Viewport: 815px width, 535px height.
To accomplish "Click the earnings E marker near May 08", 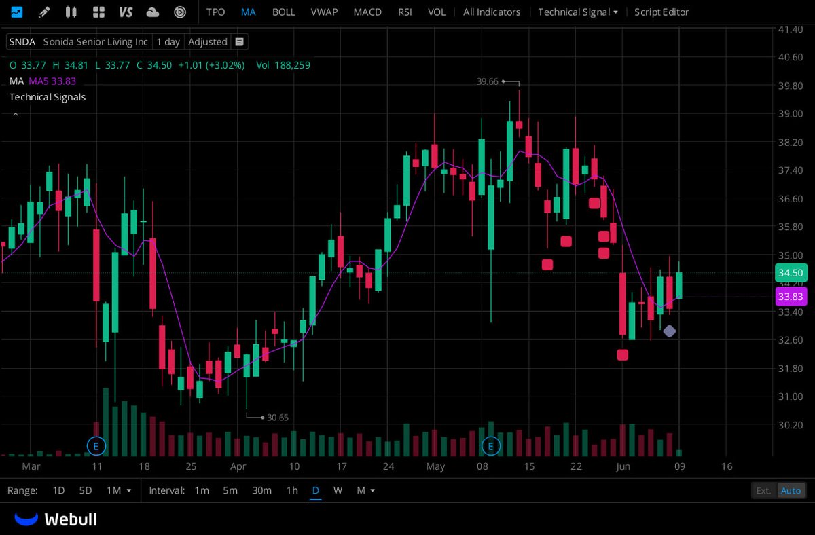I will (490, 446).
